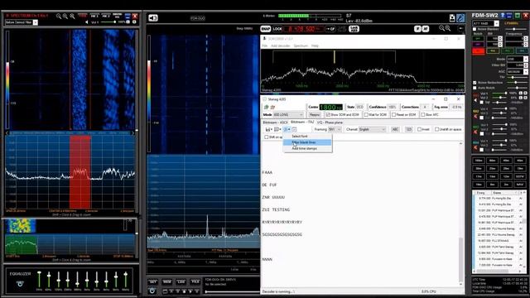Click the 123 button in decoder toolbar
Image resolution: width=530 pixels, height=298 pixels.
[408, 129]
